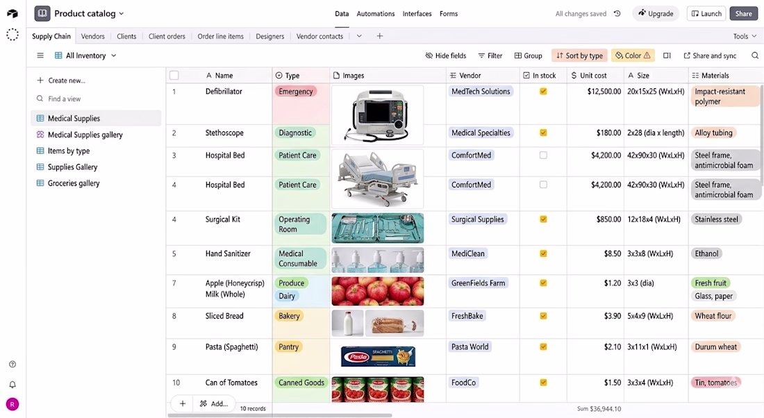764x418 pixels.
Task: Toggle In stock for Defibrillator
Action: click(x=543, y=91)
